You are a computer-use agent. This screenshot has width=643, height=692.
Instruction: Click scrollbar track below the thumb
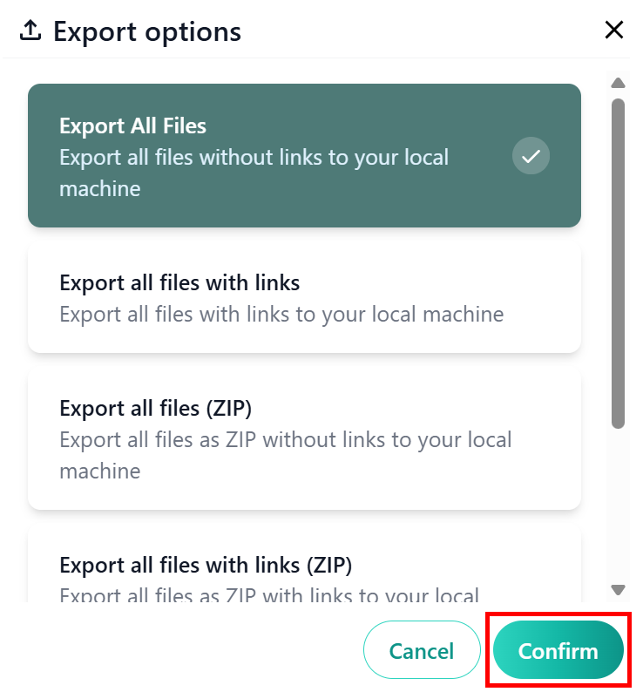pyautogui.click(x=619, y=505)
